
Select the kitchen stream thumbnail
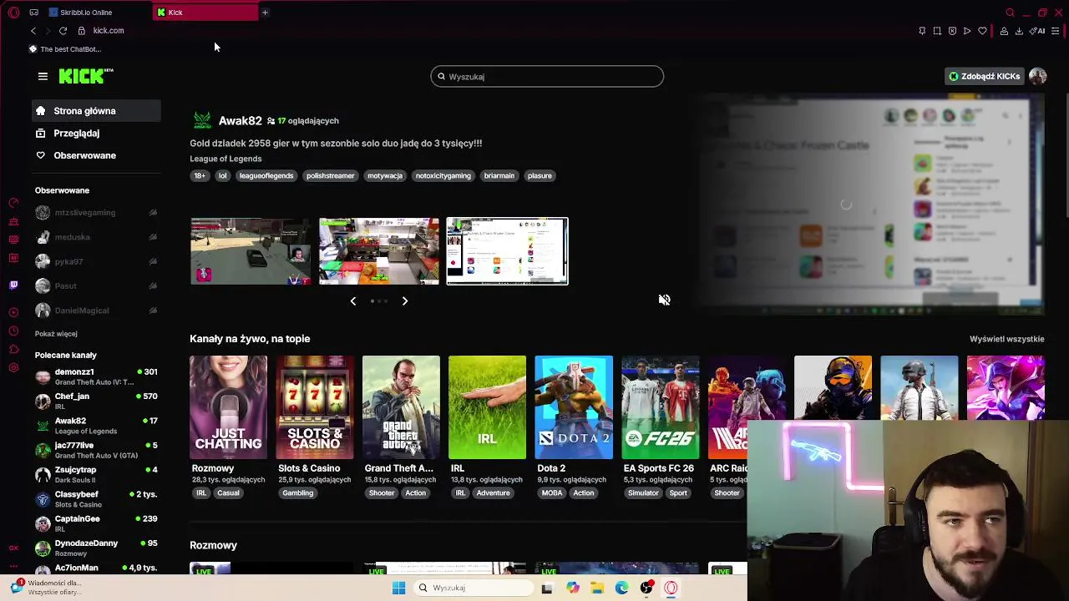tap(379, 251)
